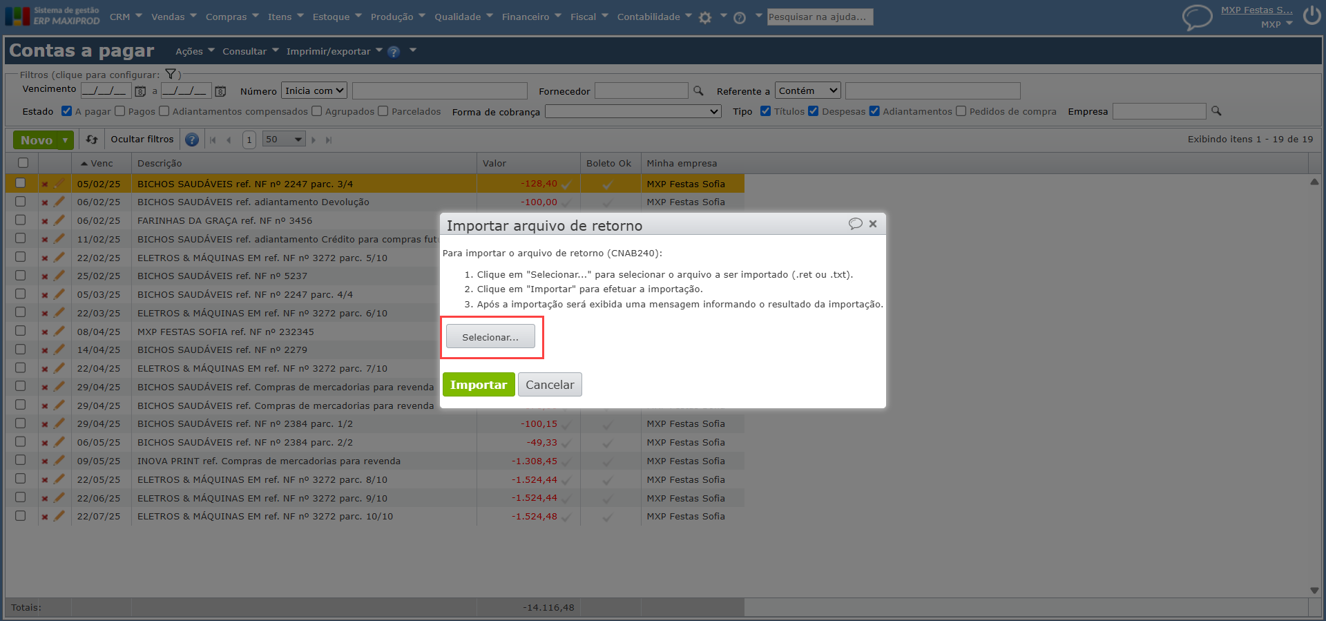Expand the Forma de cobrança dropdown

[633, 111]
